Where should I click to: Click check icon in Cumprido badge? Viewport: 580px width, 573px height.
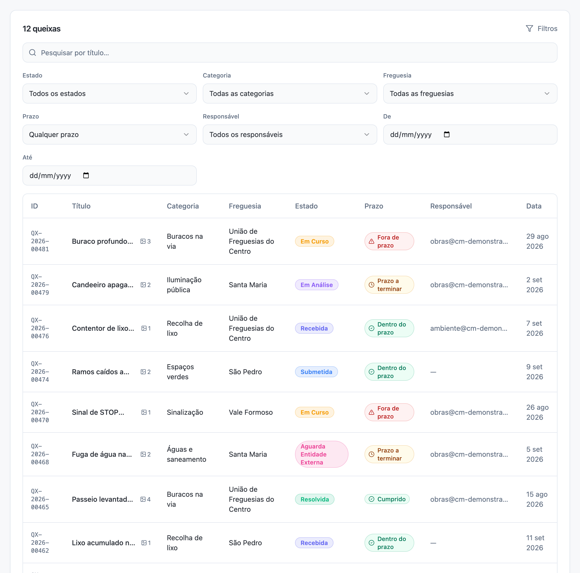point(371,499)
